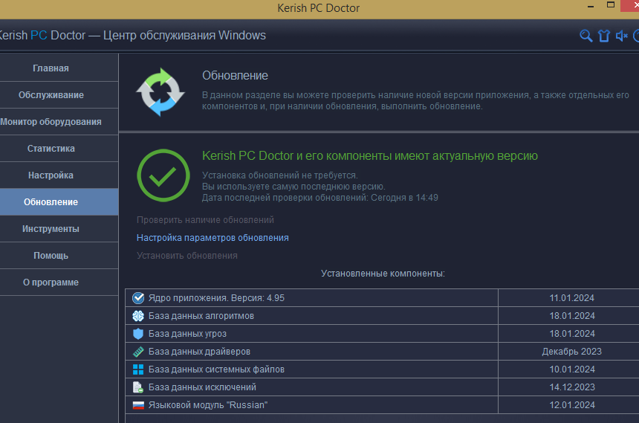Open the Настройка section

pos(59,175)
